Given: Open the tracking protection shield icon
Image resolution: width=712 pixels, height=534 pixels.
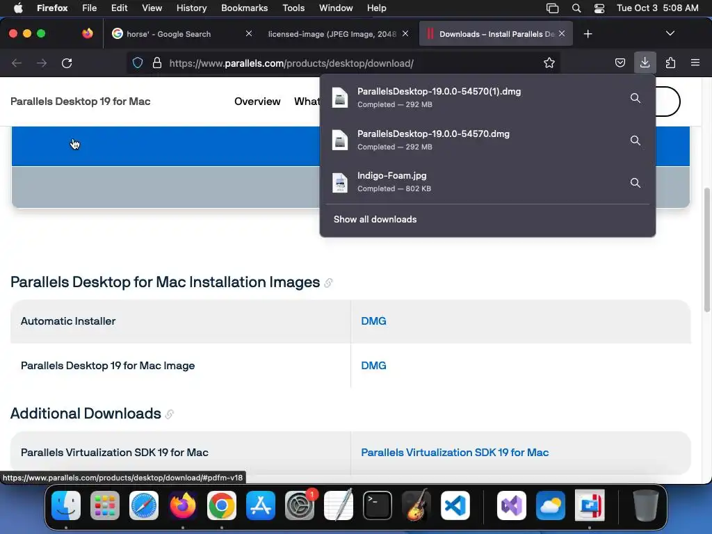Looking at the screenshot, I should [x=138, y=63].
